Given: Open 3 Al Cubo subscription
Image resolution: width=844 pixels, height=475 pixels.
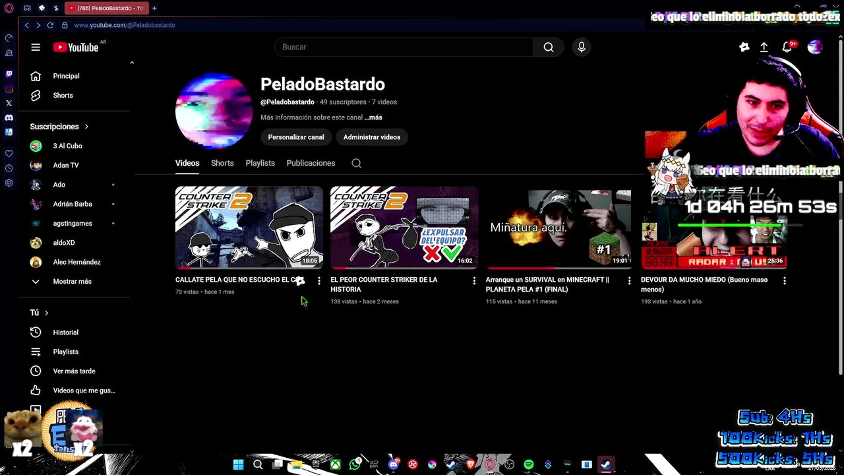Looking at the screenshot, I should pos(66,146).
